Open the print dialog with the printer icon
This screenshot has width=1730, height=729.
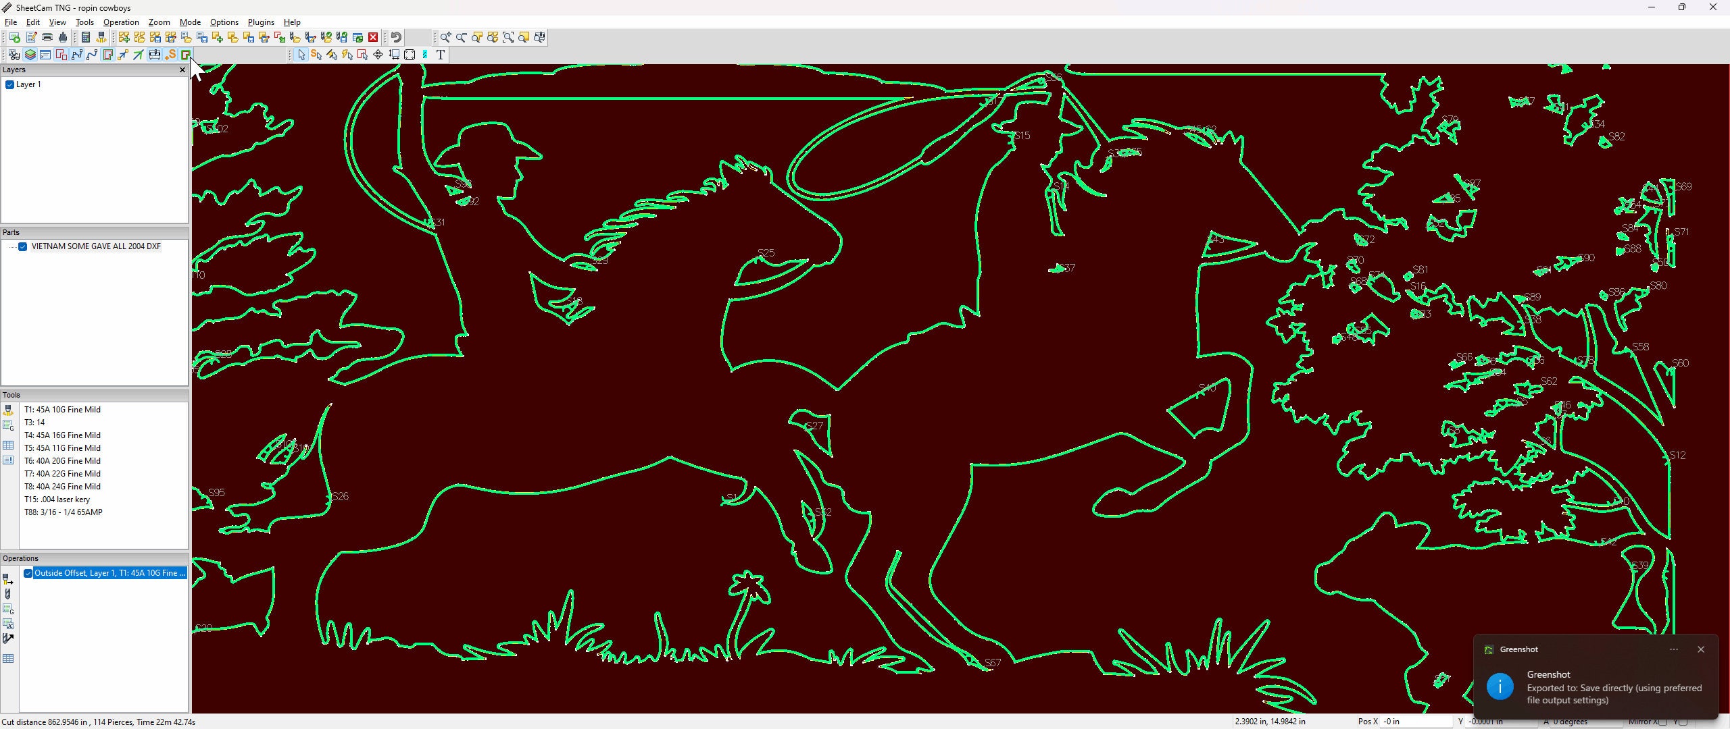[47, 37]
